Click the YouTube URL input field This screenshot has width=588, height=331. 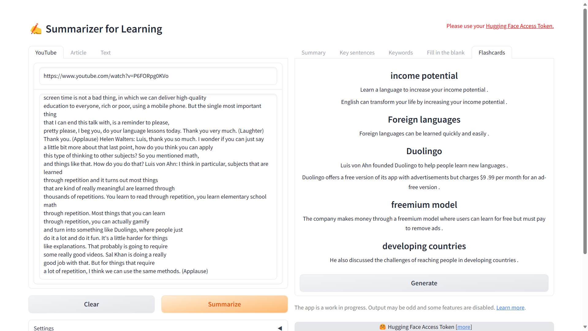158,76
